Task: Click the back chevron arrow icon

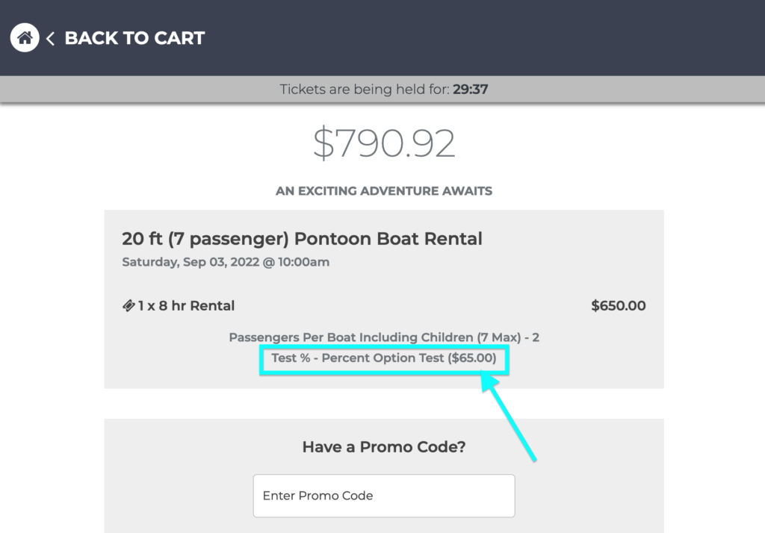Action: 50,39
